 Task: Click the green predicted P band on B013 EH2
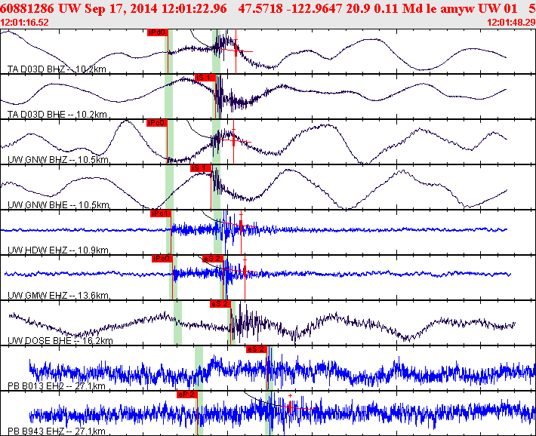point(199,368)
